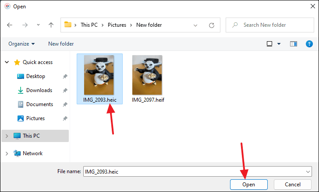The height and width of the screenshot is (192, 319).
Task: Select the IMG_2093.heic thumbnail
Action: coord(99,75)
